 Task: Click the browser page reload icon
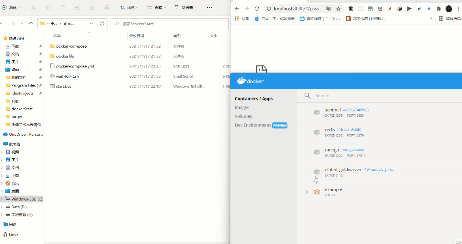[256, 8]
